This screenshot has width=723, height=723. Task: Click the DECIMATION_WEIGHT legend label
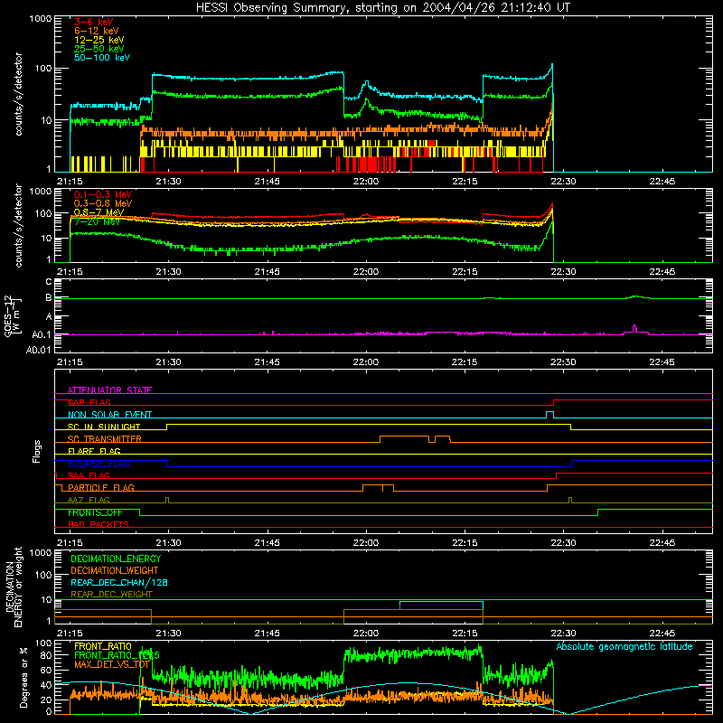[115, 570]
